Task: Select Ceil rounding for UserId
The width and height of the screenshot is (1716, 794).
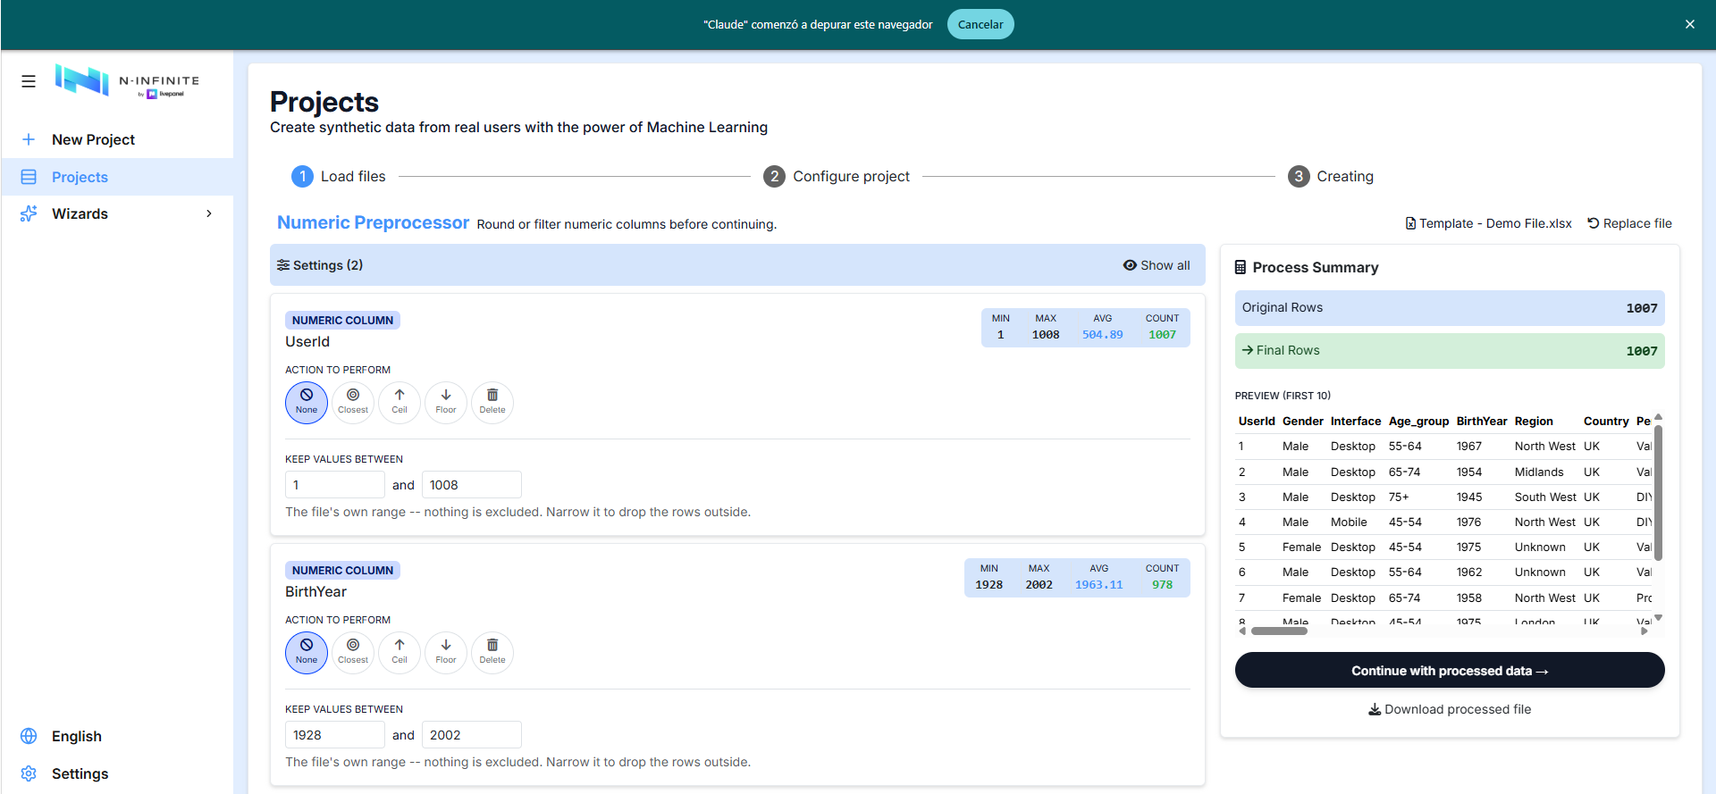Action: pyautogui.click(x=400, y=403)
